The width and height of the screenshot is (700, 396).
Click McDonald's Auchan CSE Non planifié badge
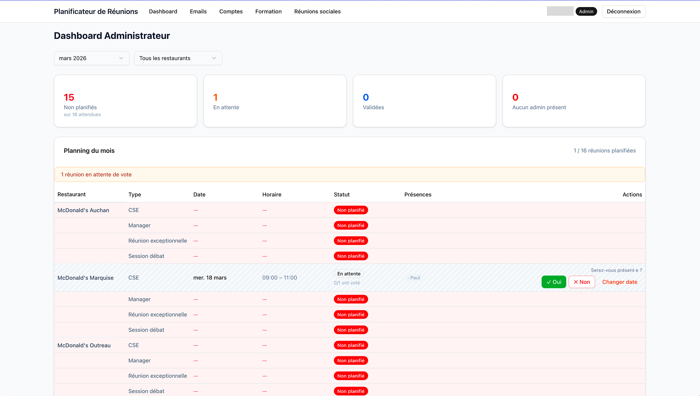[351, 210]
